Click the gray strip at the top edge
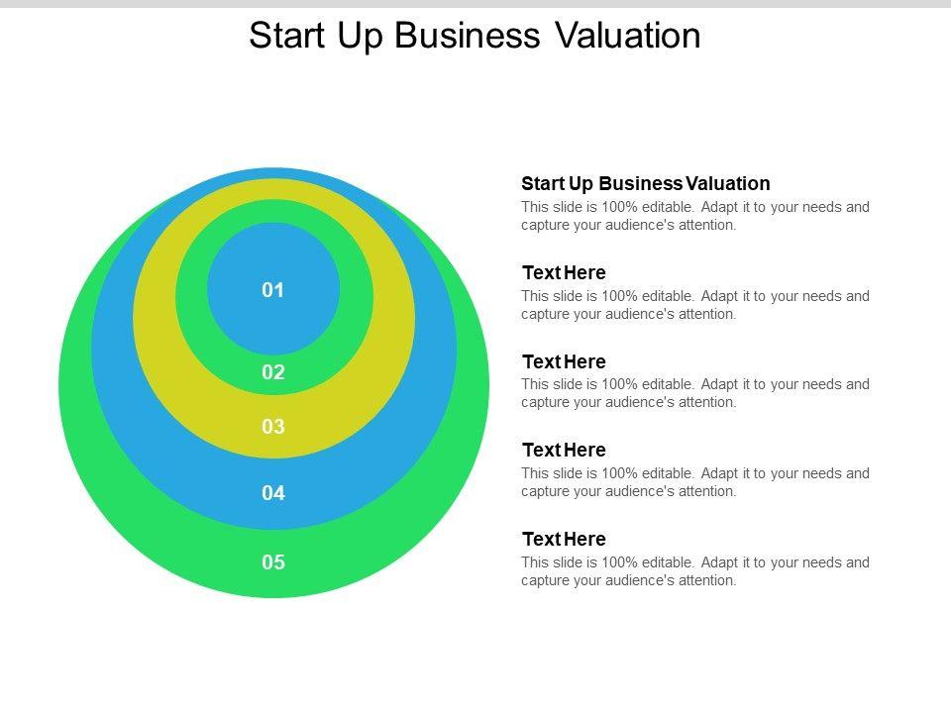This screenshot has width=951, height=713. (x=475, y=4)
